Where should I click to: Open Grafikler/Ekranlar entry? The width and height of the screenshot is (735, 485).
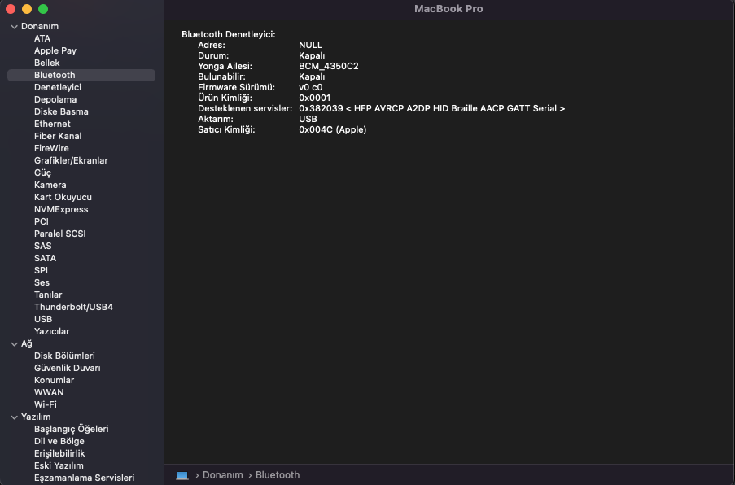[x=71, y=160]
